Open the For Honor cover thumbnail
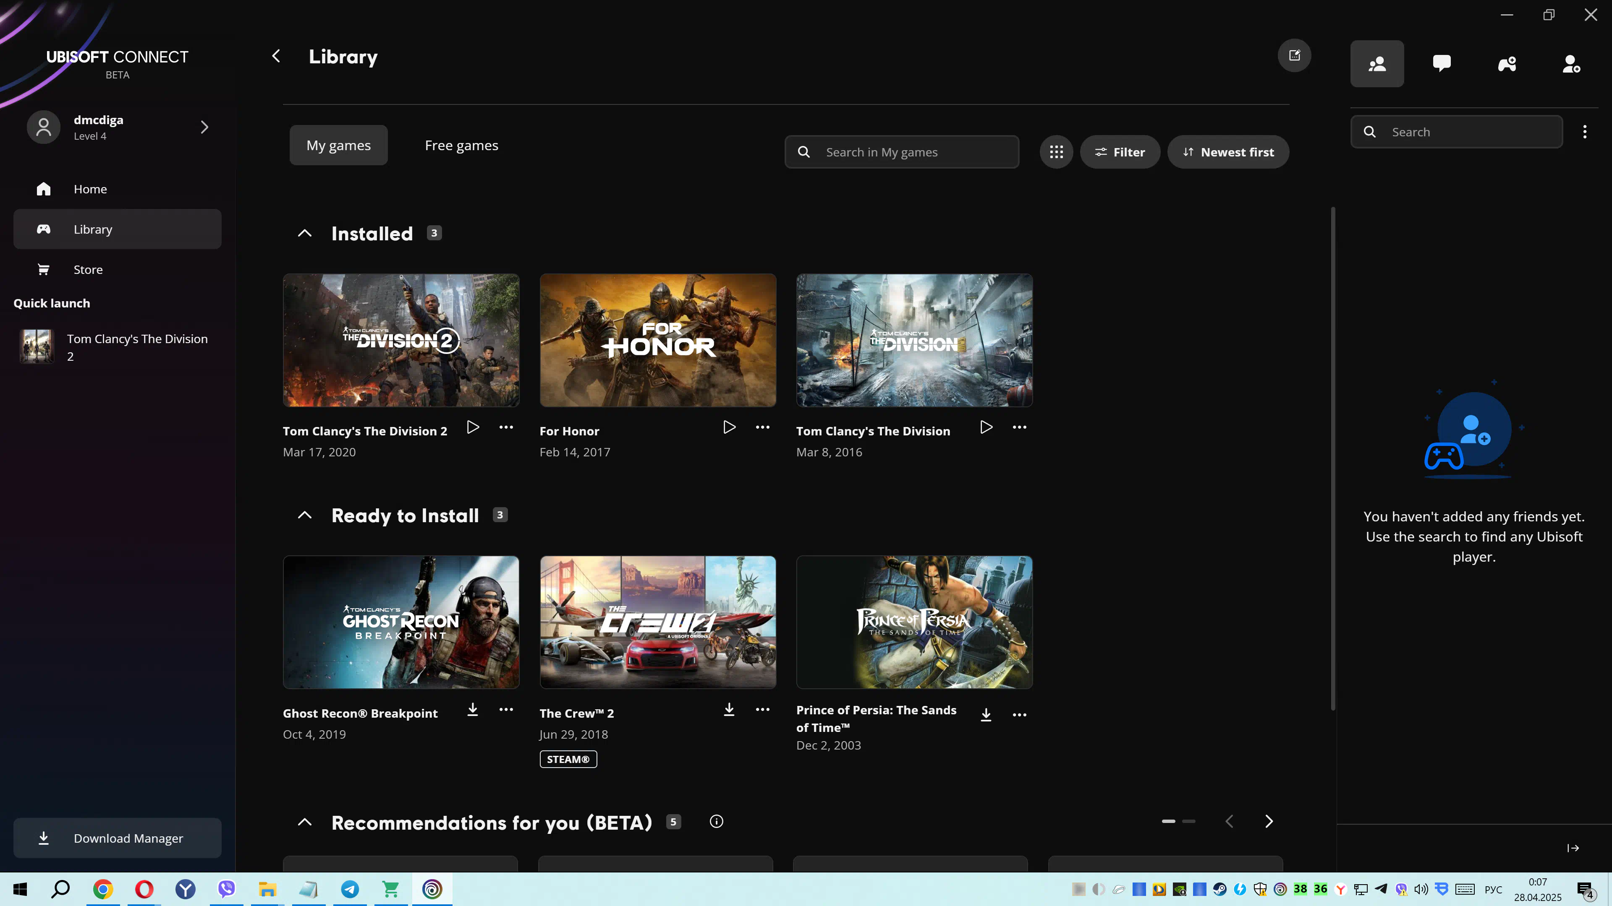 658,340
